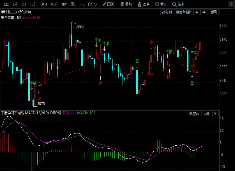
Task: Select the 月K period tab
Action: point(82,4)
